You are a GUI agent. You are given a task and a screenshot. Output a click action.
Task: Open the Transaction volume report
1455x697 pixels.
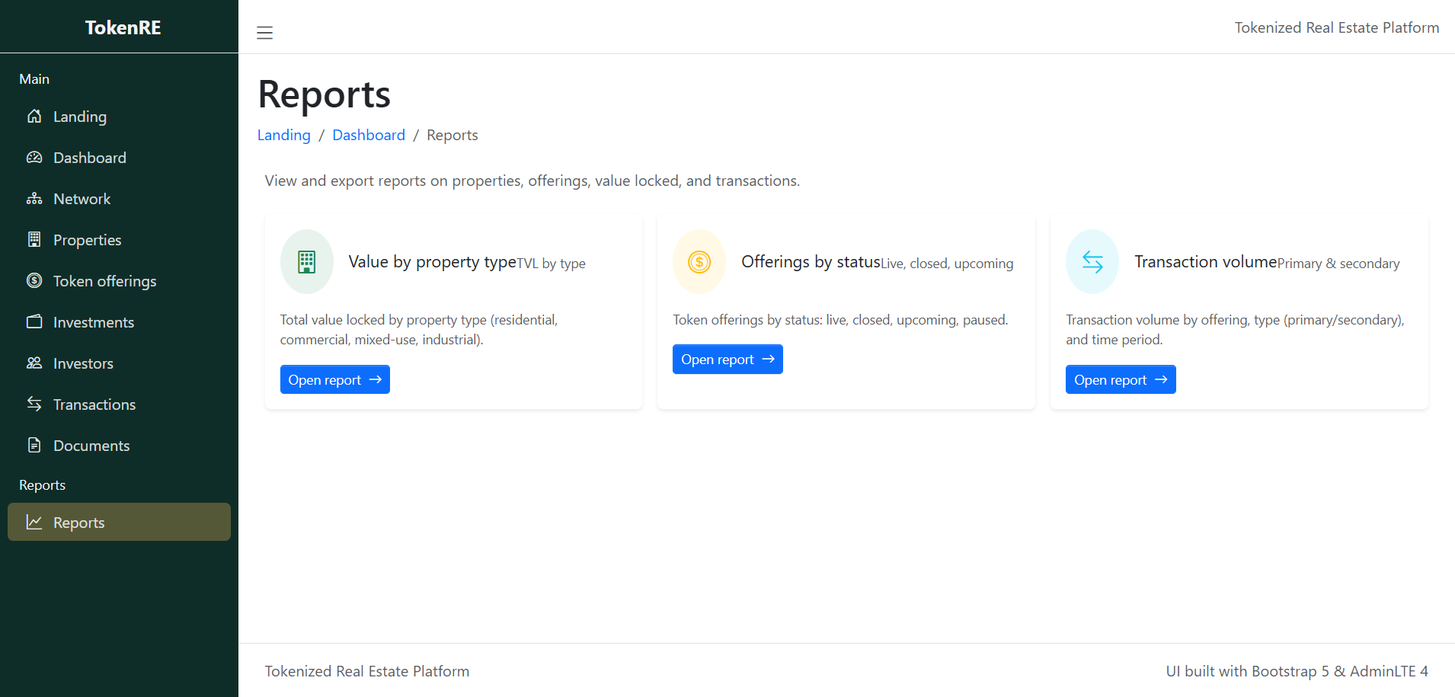pyautogui.click(x=1120, y=379)
